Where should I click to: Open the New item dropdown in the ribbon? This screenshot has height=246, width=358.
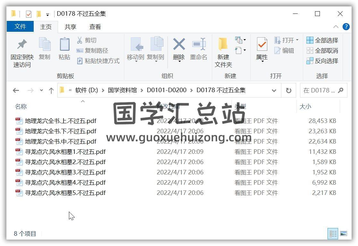pyautogui.click(x=241, y=40)
